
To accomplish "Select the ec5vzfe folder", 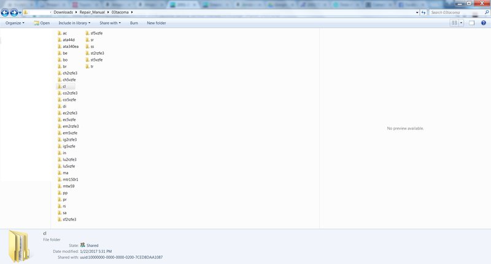I will click(x=67, y=120).
